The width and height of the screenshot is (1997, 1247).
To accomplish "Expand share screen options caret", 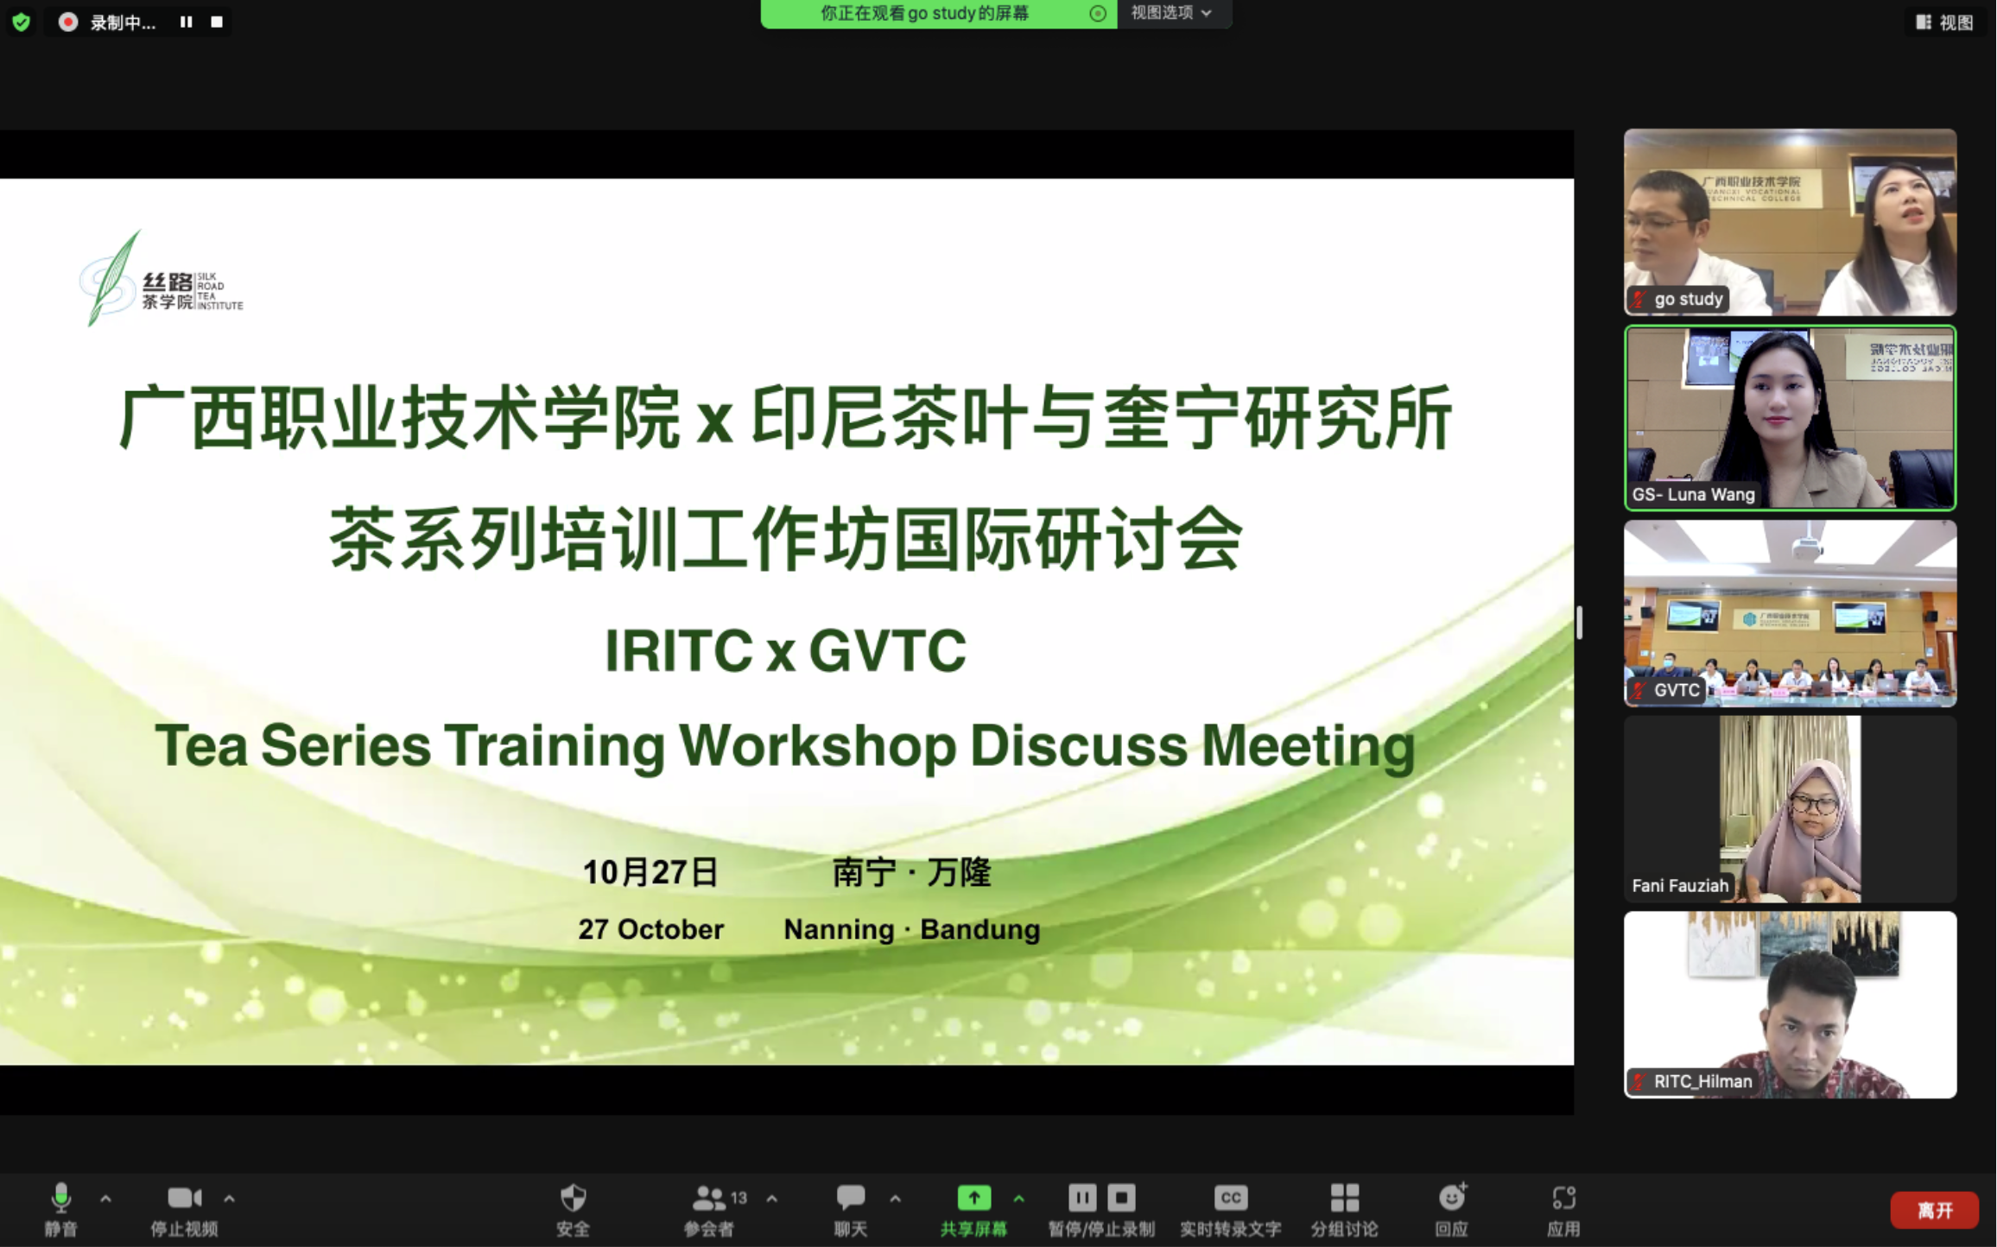I will pyautogui.click(x=1019, y=1199).
